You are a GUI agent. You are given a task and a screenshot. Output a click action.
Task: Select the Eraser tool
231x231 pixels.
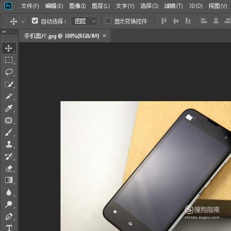point(9,168)
